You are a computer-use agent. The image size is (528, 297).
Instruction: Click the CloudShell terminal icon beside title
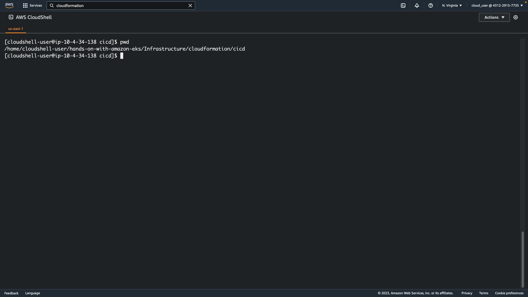(x=11, y=17)
